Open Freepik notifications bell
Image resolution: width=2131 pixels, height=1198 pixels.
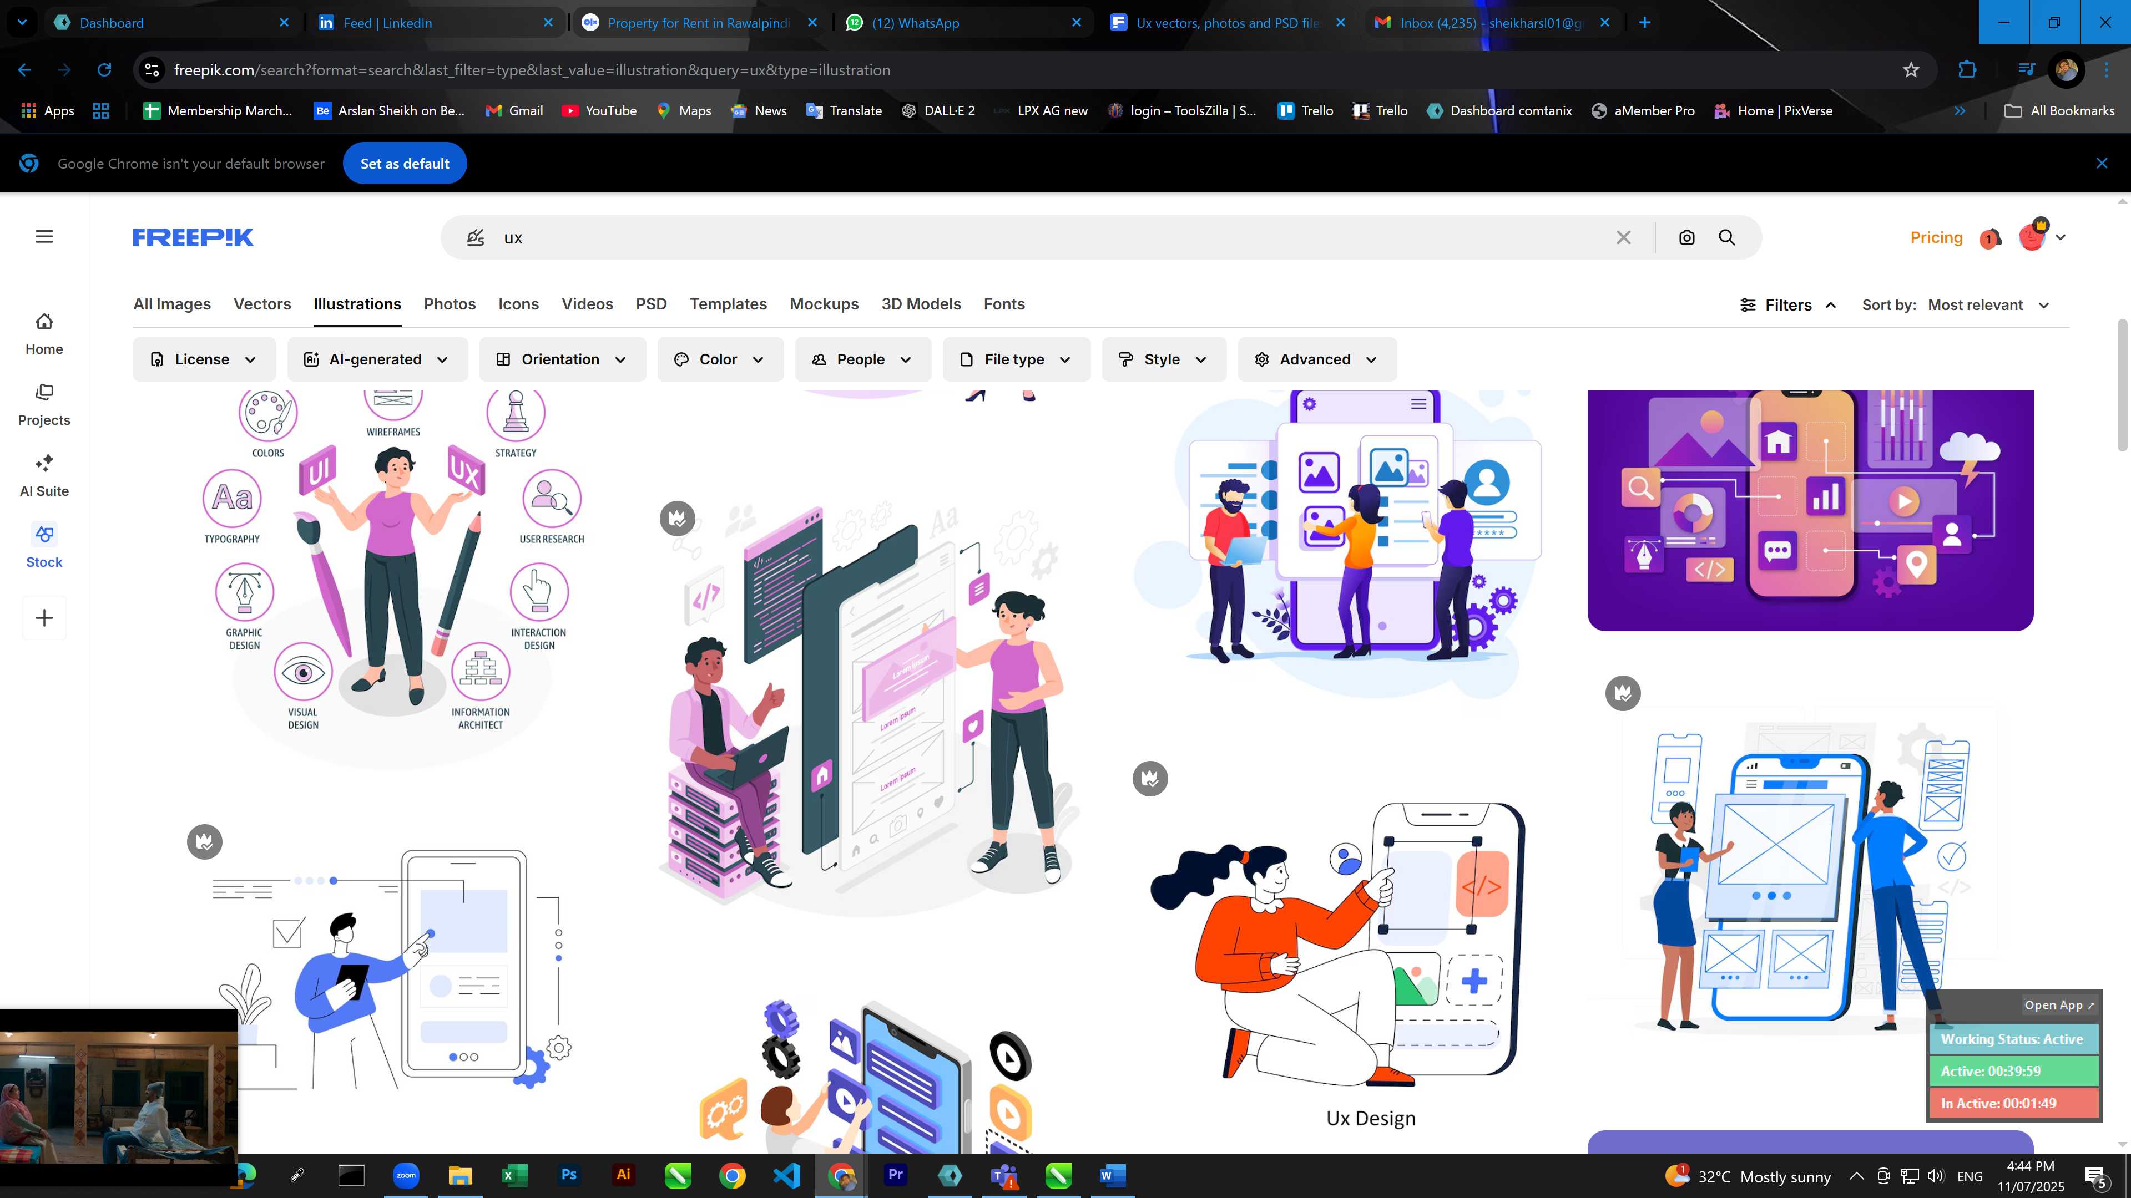point(1991,238)
